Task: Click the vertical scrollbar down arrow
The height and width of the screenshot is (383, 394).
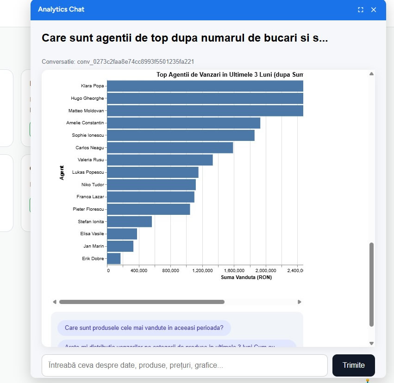Action: point(371,343)
